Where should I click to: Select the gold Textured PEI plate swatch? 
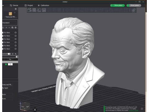coord(10,14)
